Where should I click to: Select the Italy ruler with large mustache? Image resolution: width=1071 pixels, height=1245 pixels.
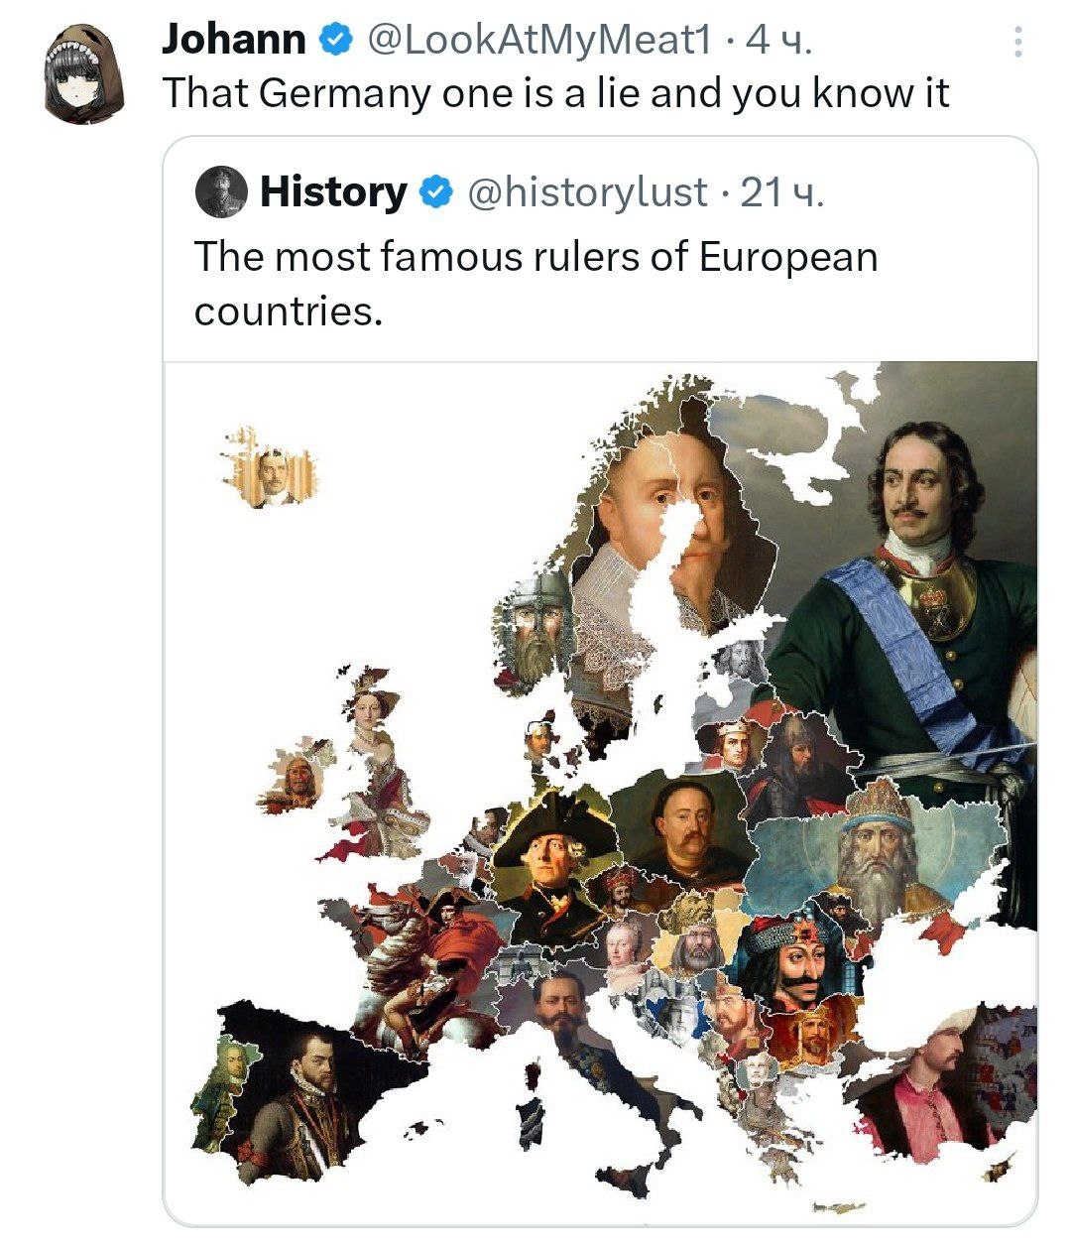pos(561,1012)
